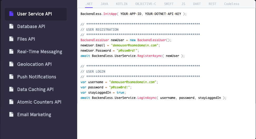Switch to the Codeless tab
Screen dimensions: 256x139
232,4
